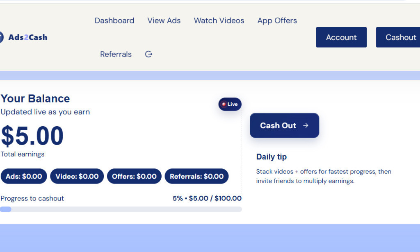
Task: Open the Watch Videos page
Action: [219, 20]
